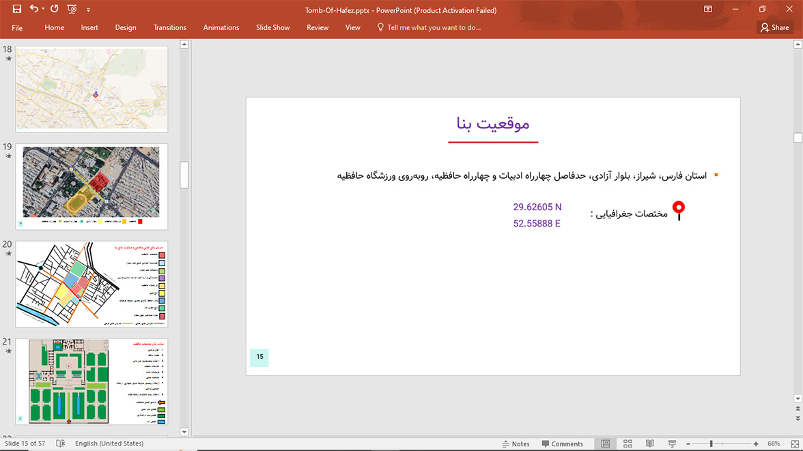Click the Undo arrow icon

pos(33,10)
